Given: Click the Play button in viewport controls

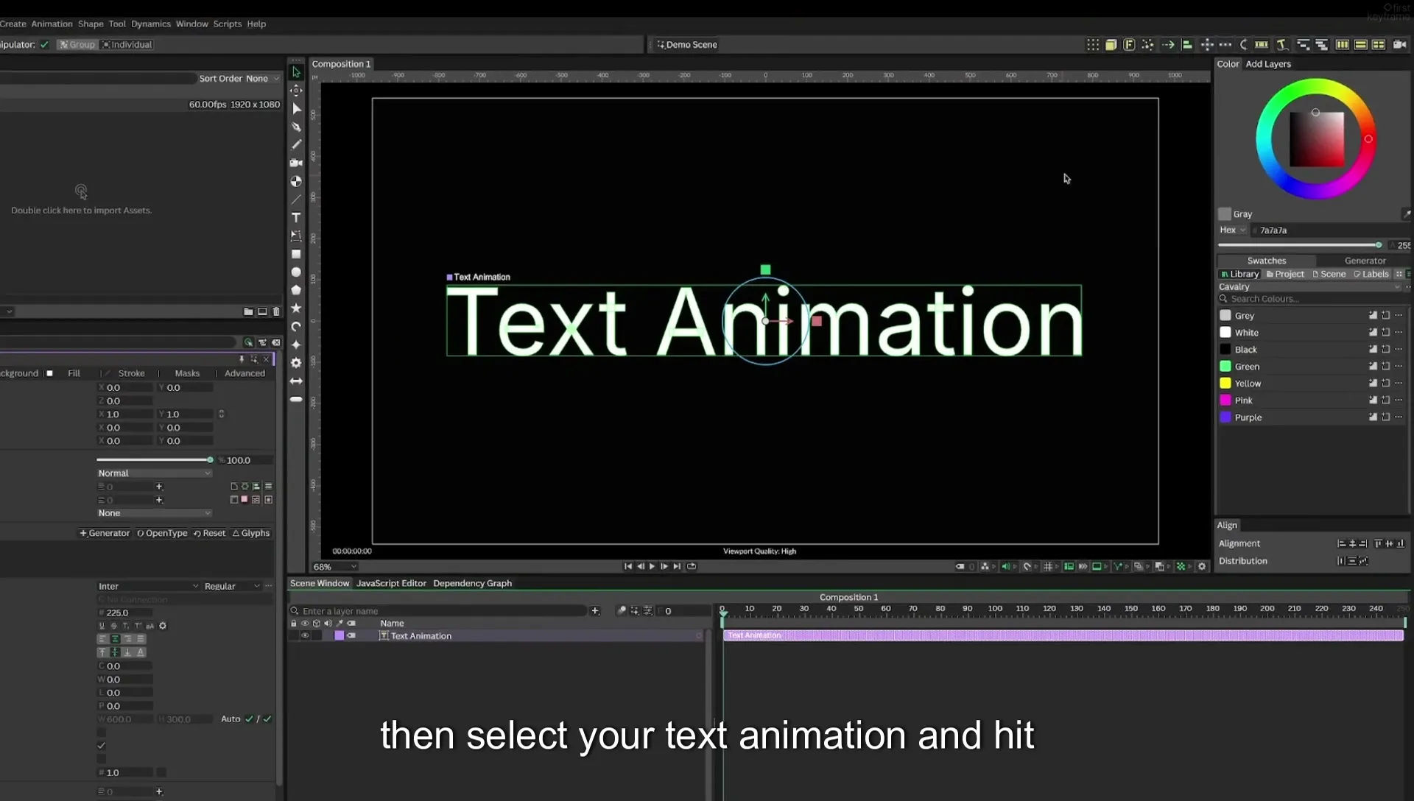Looking at the screenshot, I should (x=652, y=566).
